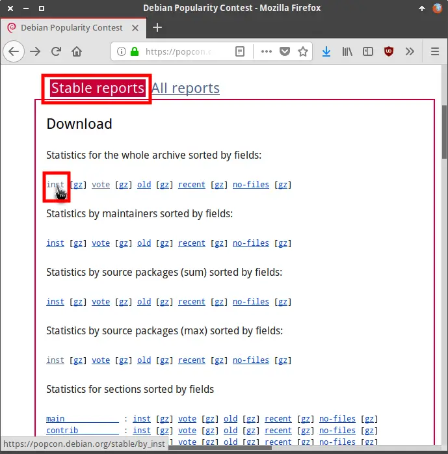Go back to the previous page

click(x=14, y=52)
